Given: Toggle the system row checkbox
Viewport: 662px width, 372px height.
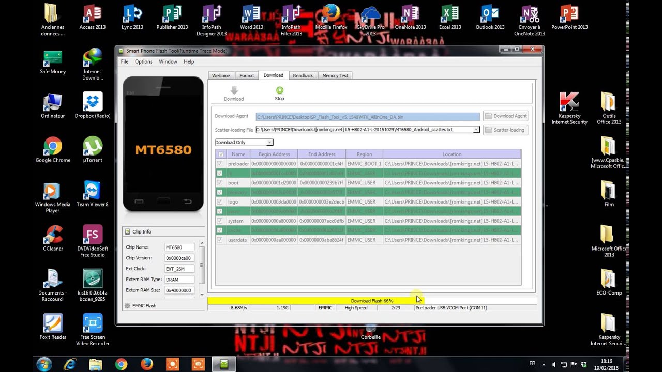Looking at the screenshot, I should [220, 221].
